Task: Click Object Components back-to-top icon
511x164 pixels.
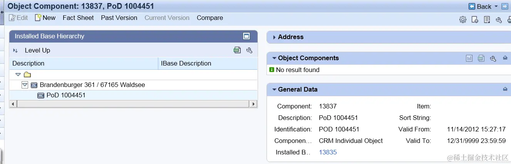Action: point(505,58)
